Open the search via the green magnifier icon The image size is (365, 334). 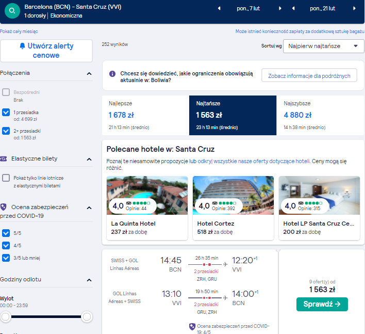point(12,11)
